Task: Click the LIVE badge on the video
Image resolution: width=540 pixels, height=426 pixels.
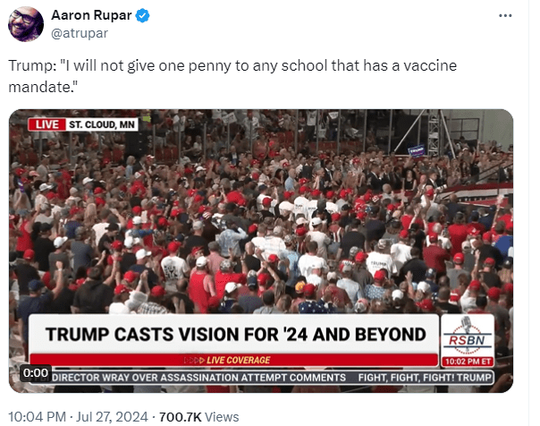Action: (x=47, y=124)
